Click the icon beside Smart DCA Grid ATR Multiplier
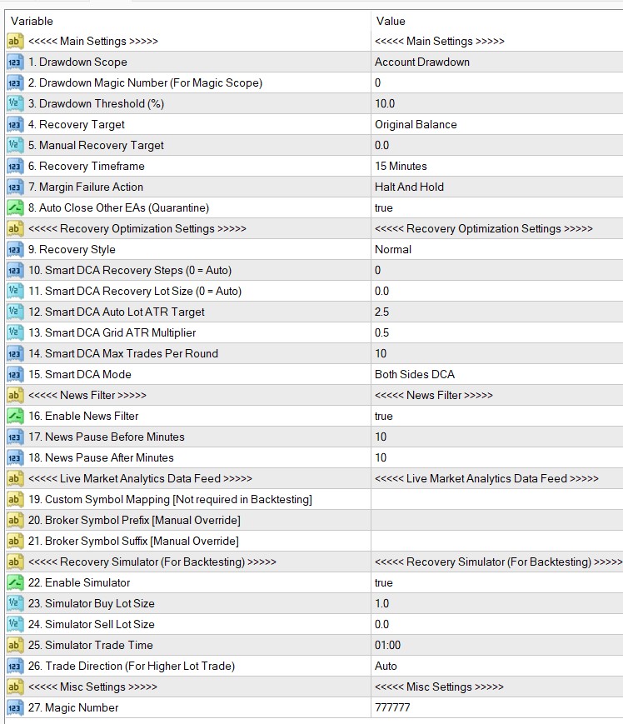Image resolution: width=623 pixels, height=724 pixels. click(15, 333)
